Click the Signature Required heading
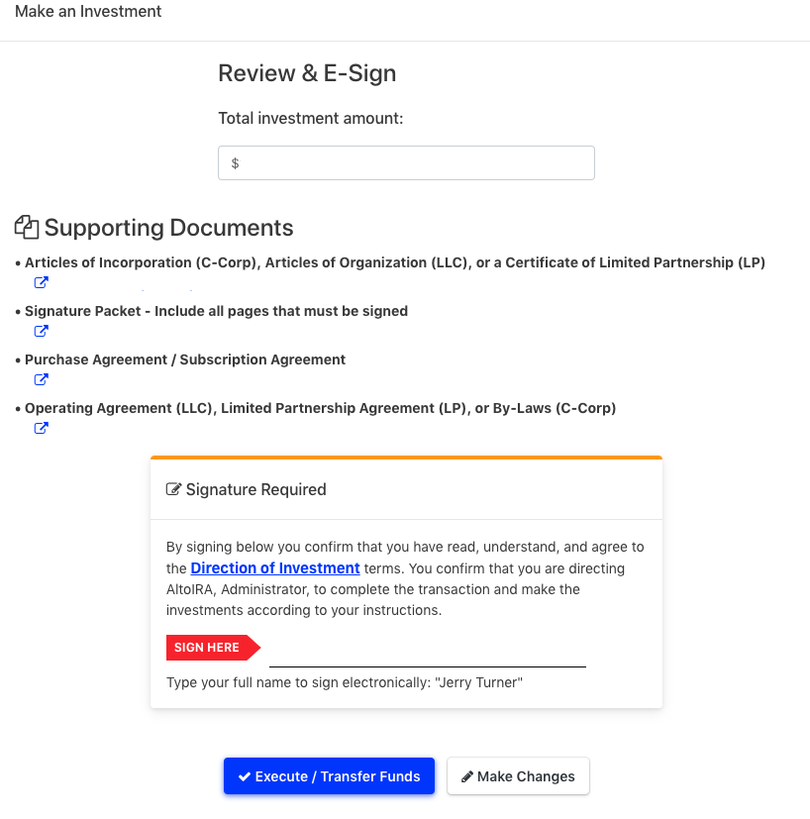The height and width of the screenshot is (819, 810). click(255, 489)
